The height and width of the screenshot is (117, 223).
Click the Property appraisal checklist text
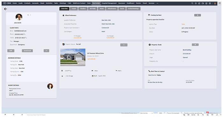(x=155, y=20)
